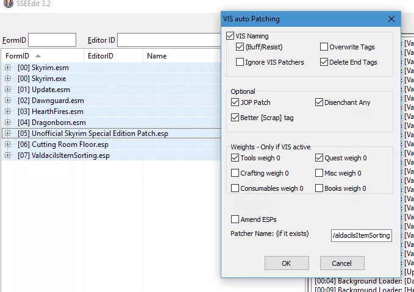
Task: Expand the [00] Skyrim.esm tree node
Action: coord(7,68)
